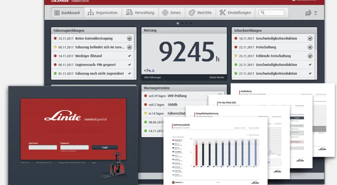Click check mark for 25.11.2017 Geschwindigkeitsreduktion

click(310, 65)
